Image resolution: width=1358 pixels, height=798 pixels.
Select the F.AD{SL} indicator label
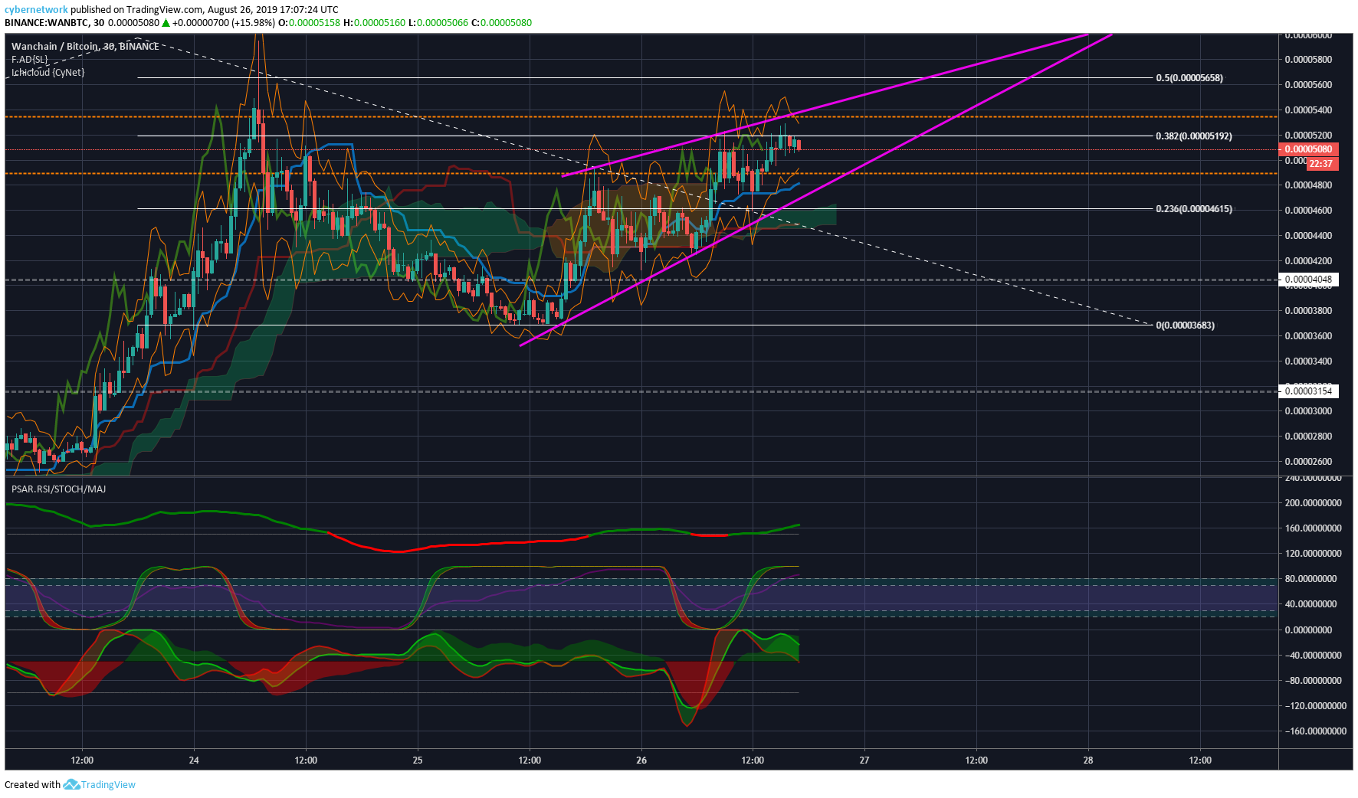click(x=30, y=60)
